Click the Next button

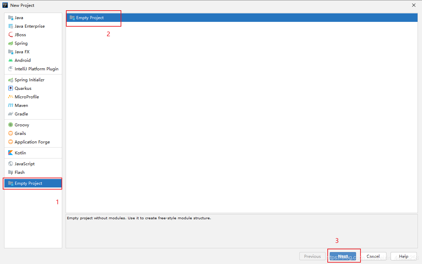pyautogui.click(x=343, y=256)
